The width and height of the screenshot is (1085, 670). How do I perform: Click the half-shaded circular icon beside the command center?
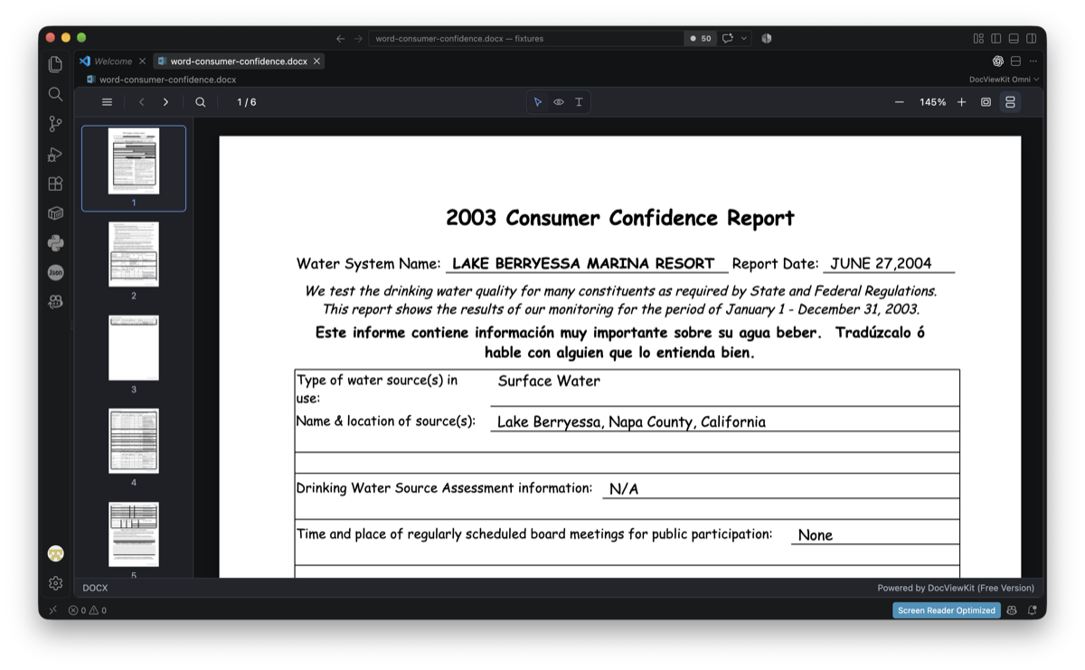[767, 38]
